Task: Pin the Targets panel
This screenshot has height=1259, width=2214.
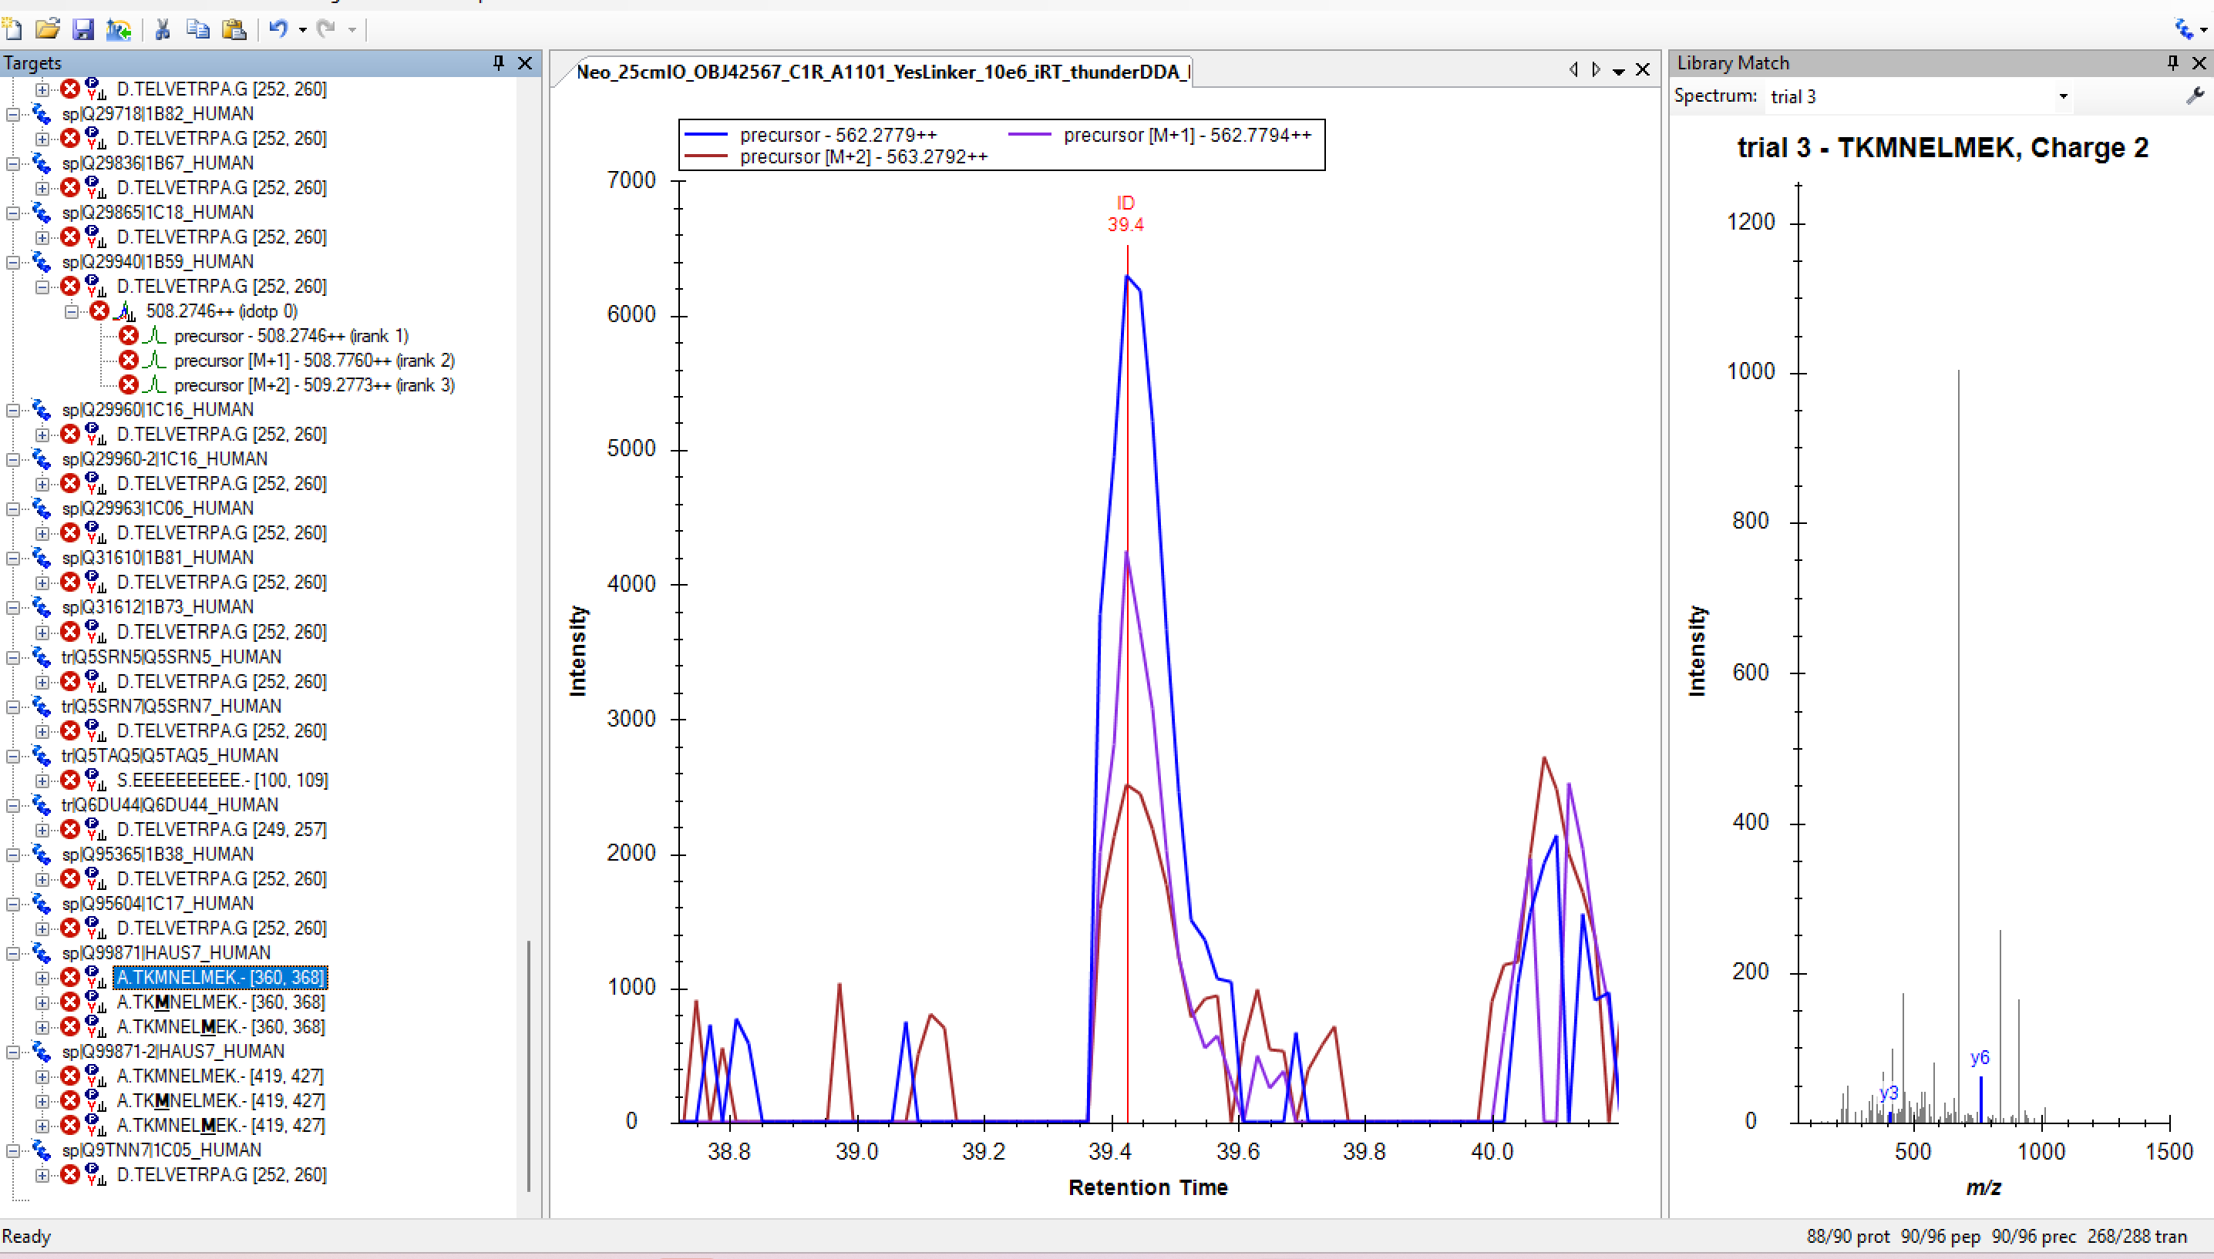Action: click(498, 62)
